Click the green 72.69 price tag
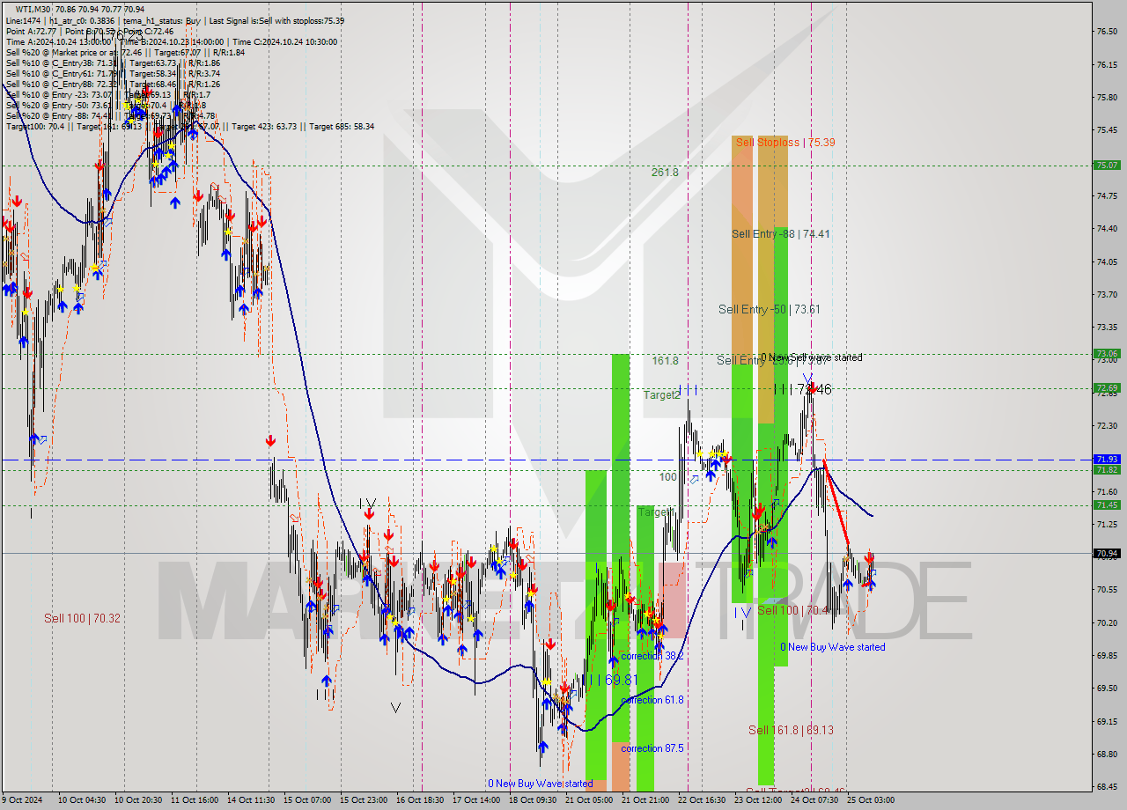This screenshot has height=810, width=1127. pyautogui.click(x=1106, y=387)
